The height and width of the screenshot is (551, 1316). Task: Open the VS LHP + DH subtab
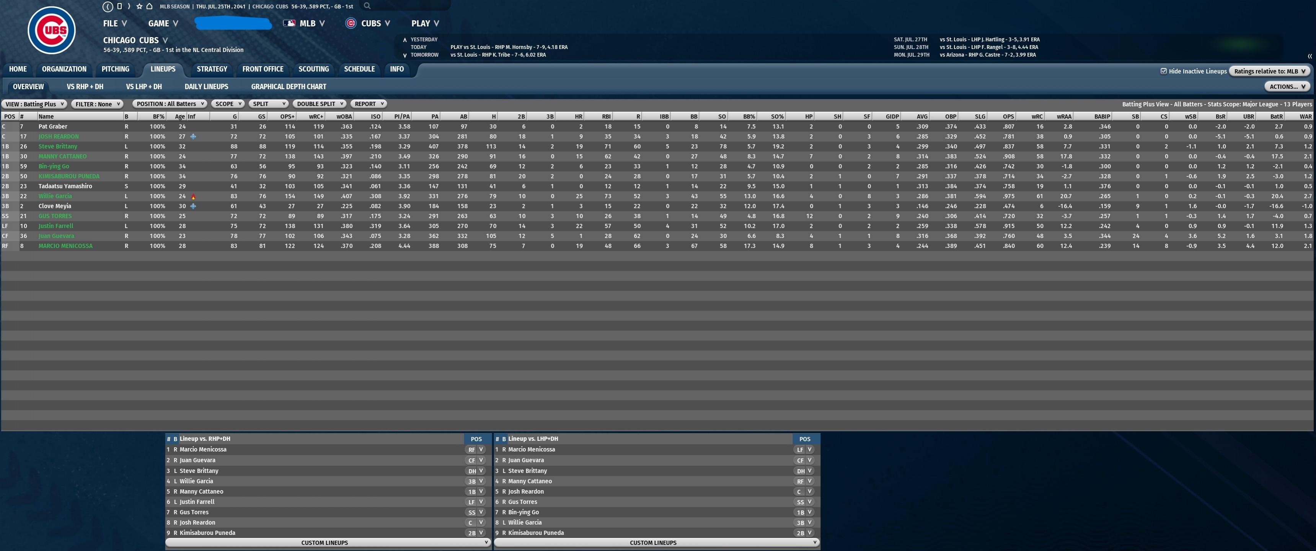pos(144,87)
